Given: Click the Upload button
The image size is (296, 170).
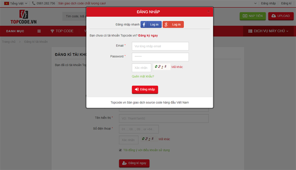Looking at the screenshot, I should coord(281,16).
